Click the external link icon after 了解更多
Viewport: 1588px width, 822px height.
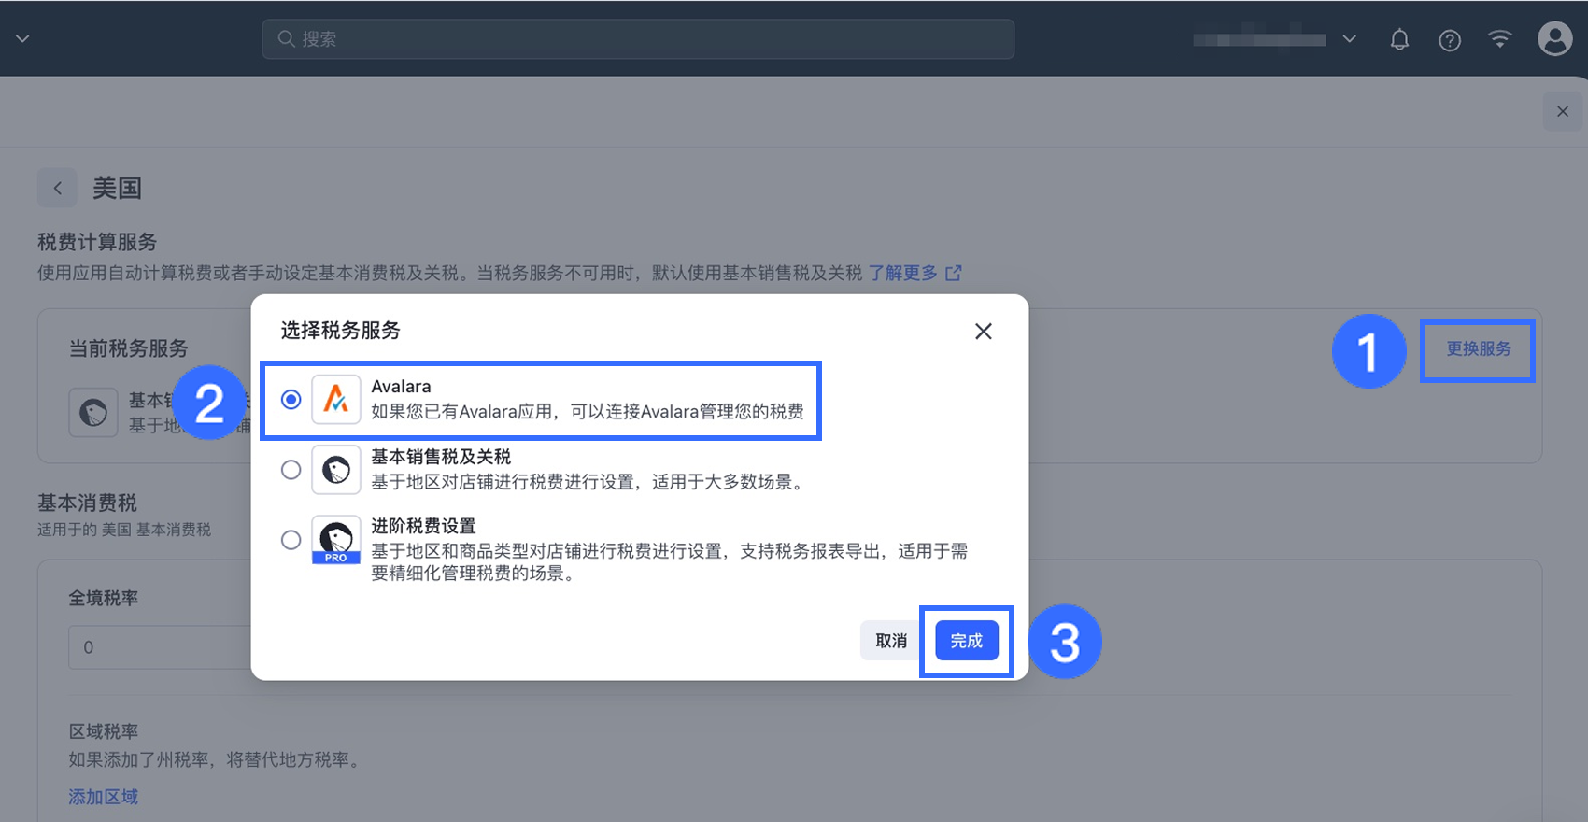coord(954,273)
